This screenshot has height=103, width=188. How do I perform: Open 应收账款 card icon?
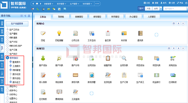click(x=173, y=75)
